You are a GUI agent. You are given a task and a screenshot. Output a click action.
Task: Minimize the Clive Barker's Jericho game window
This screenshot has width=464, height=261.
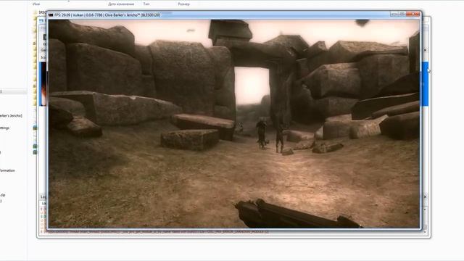(x=394, y=14)
